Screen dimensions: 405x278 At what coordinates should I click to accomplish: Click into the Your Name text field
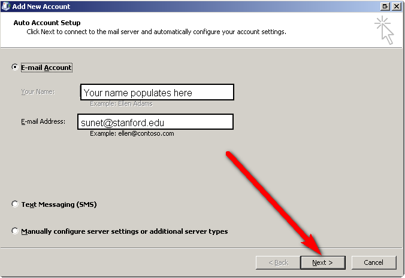pyautogui.click(x=157, y=93)
